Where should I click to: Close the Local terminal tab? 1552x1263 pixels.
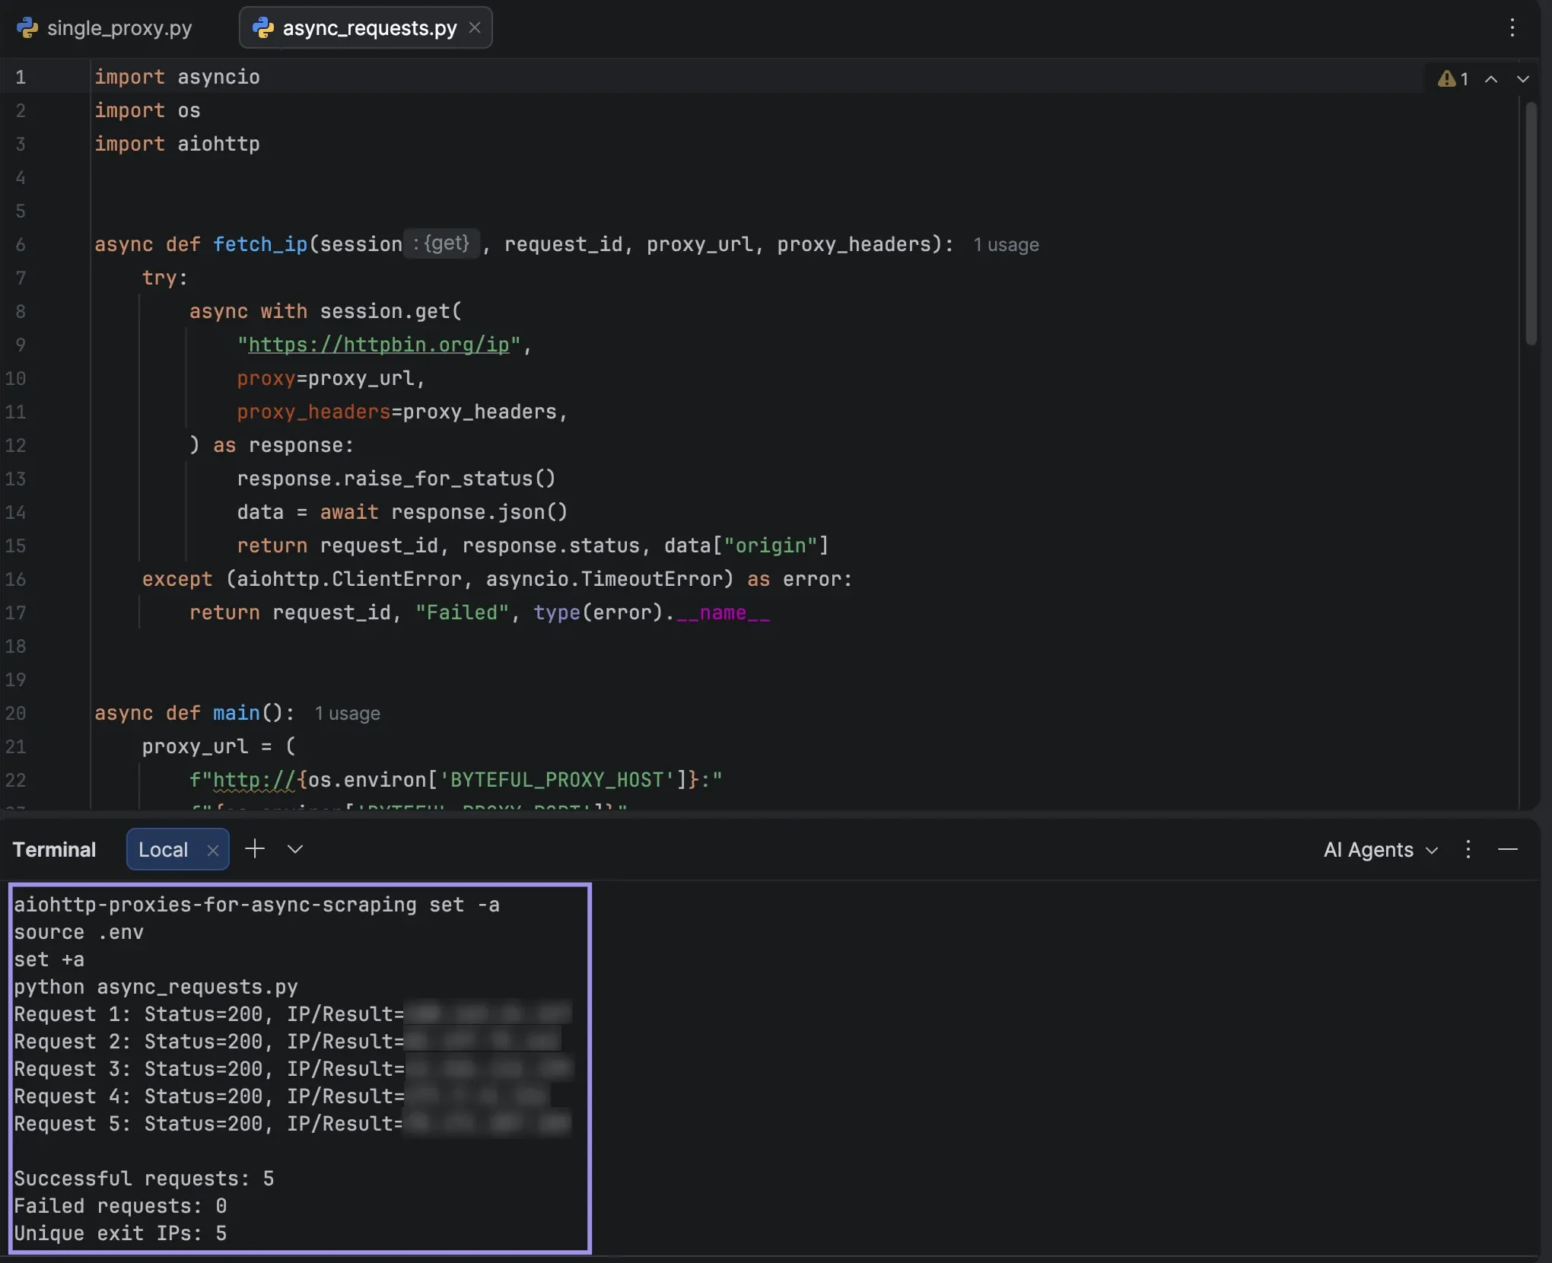(213, 851)
